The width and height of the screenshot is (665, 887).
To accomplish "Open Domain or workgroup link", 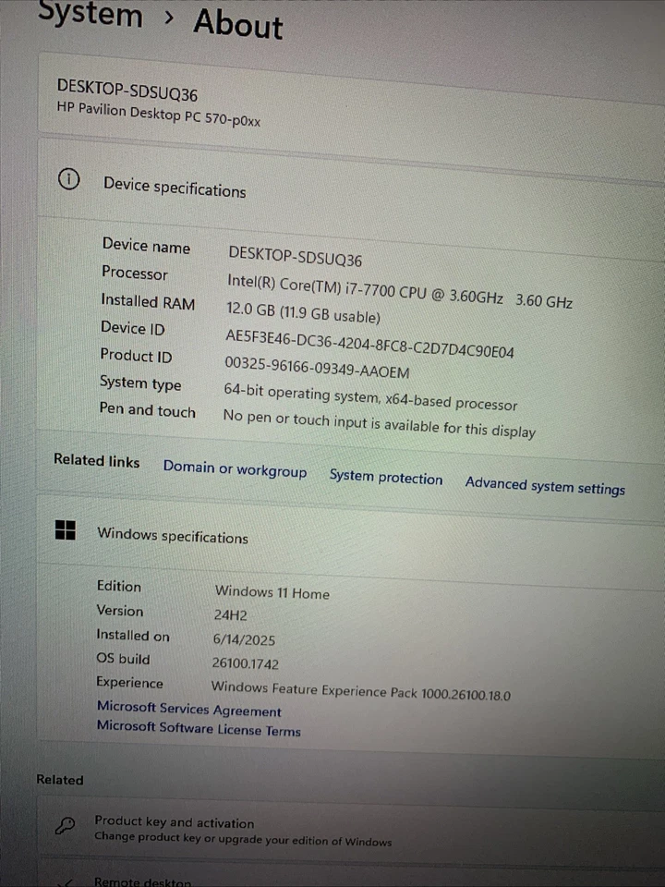I will (236, 469).
